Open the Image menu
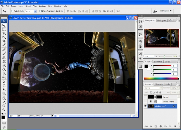Screen dimensions: 181x130 (14, 6)
